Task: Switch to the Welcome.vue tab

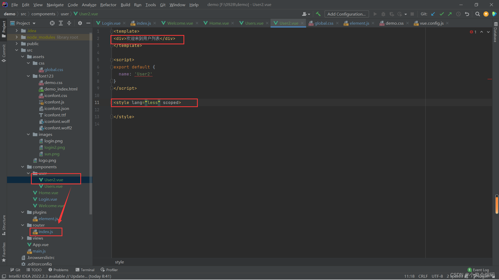Action: click(180, 23)
